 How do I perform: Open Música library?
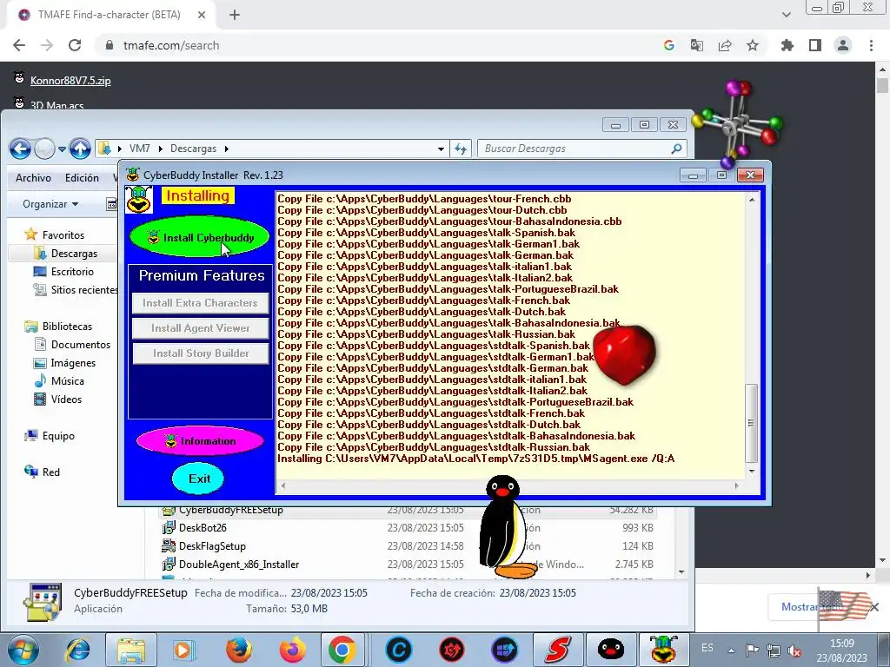67,381
